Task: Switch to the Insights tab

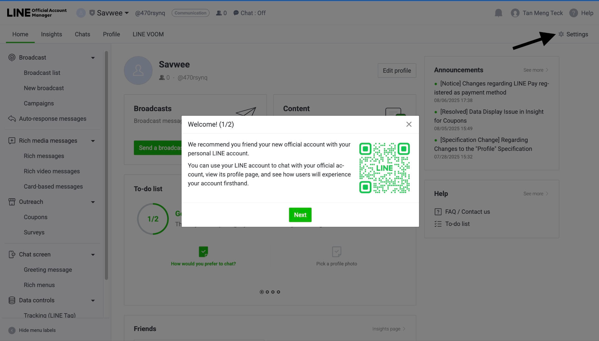Action: tap(51, 34)
